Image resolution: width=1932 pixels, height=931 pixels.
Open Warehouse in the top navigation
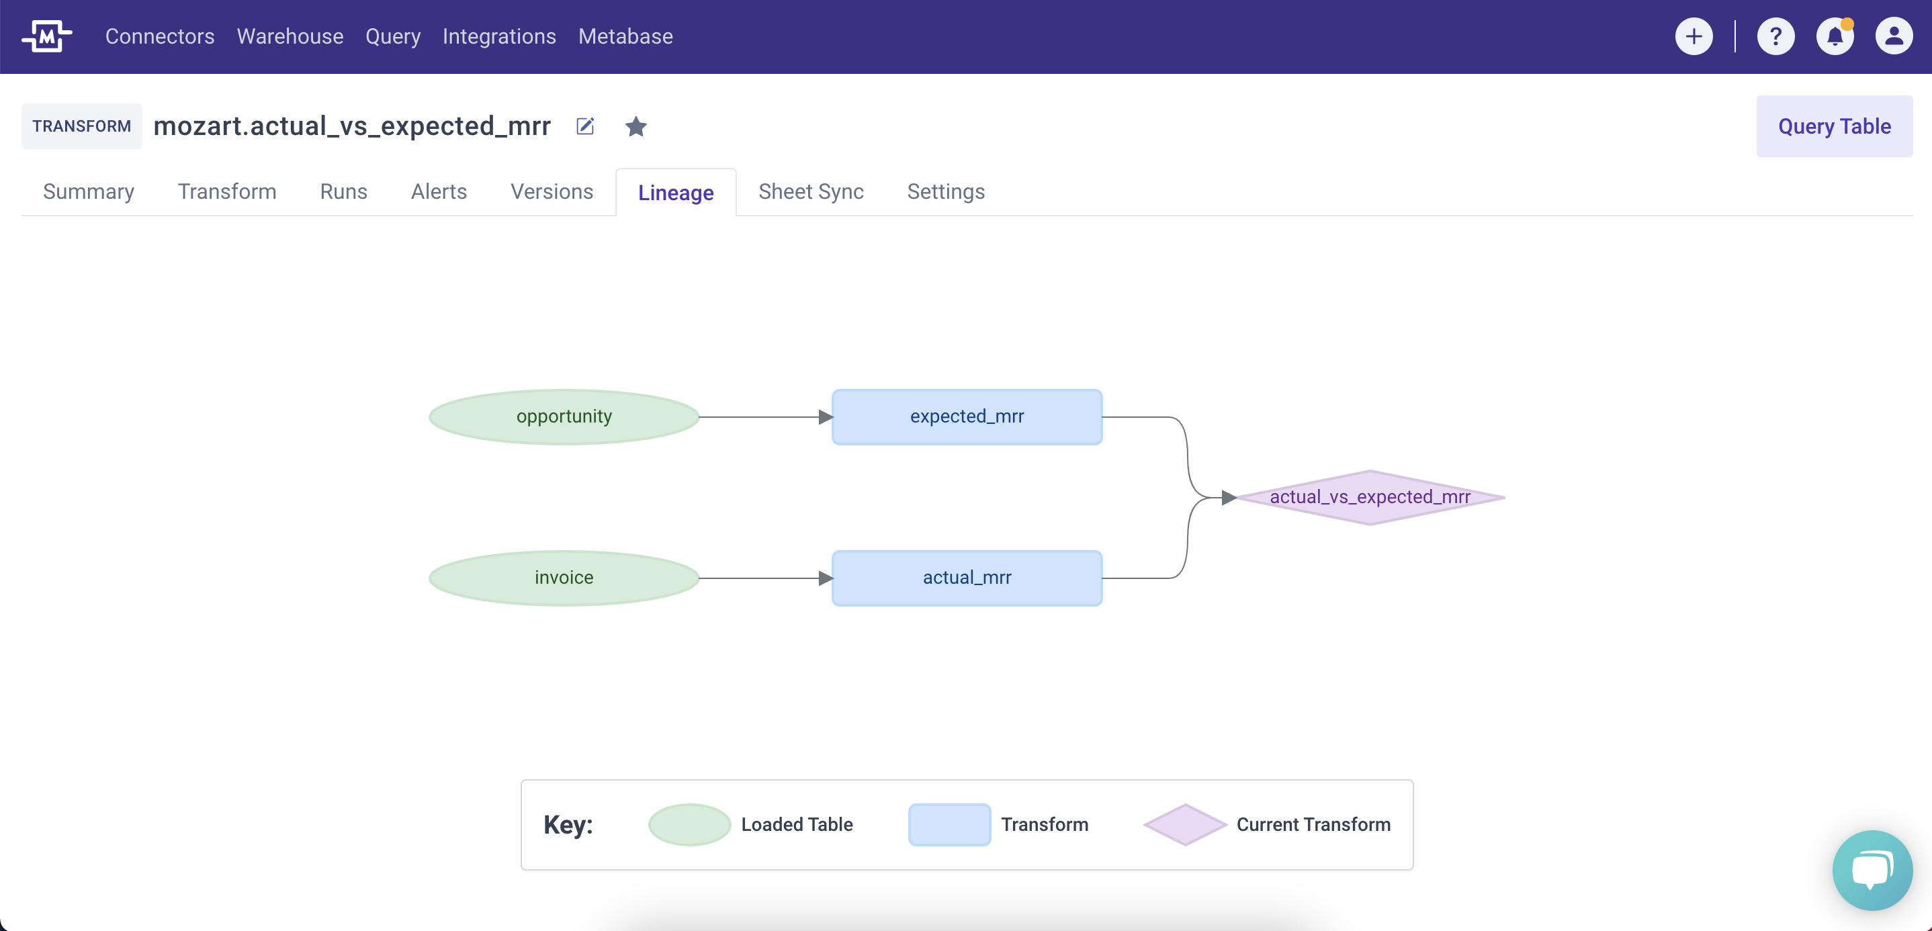click(290, 36)
